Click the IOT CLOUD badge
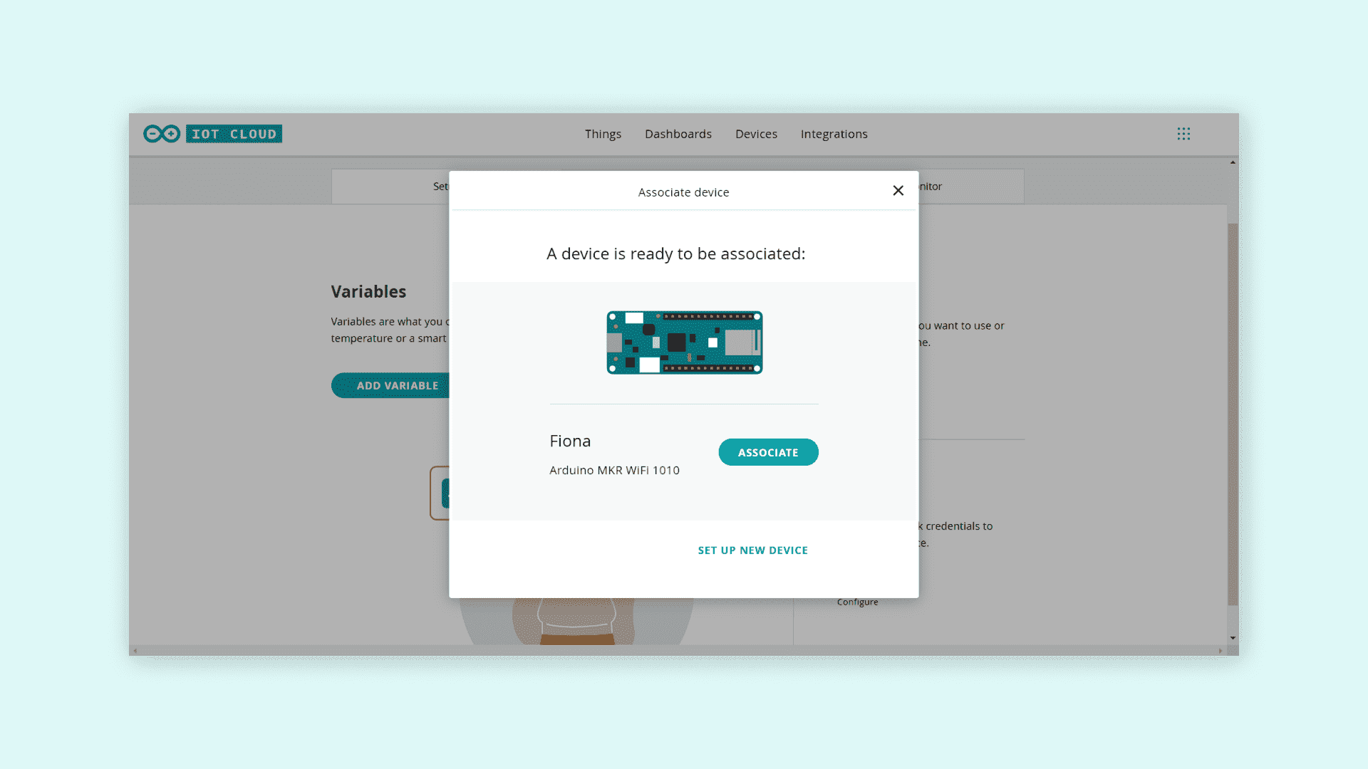This screenshot has height=769, width=1368. (x=234, y=134)
